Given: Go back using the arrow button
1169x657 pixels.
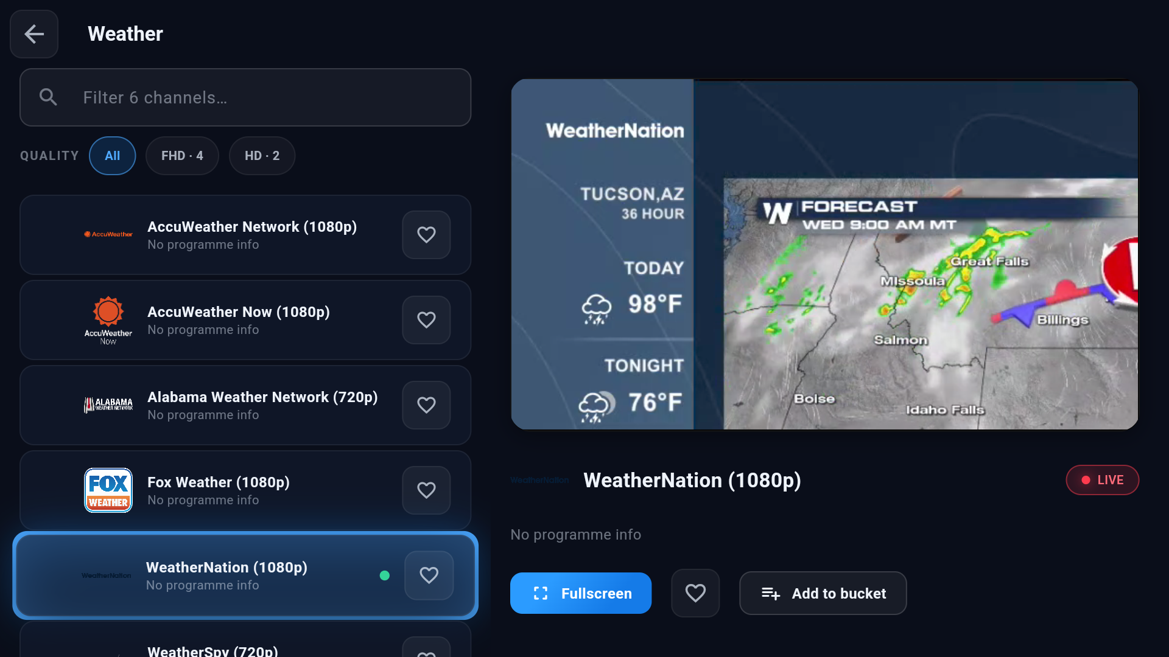Looking at the screenshot, I should pyautogui.click(x=34, y=34).
